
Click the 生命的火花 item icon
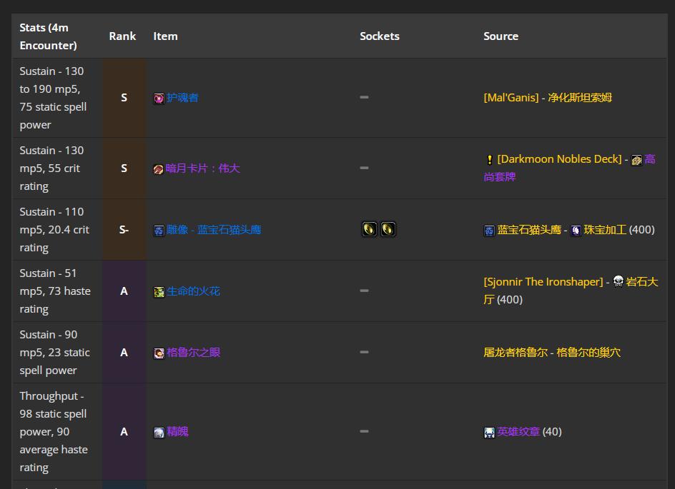[x=159, y=292]
